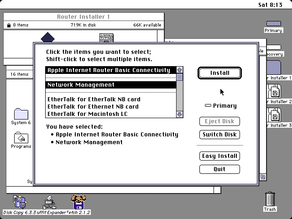Click the list scroll down arrow
Viewport: 292px width, 219px height.
tap(179, 114)
